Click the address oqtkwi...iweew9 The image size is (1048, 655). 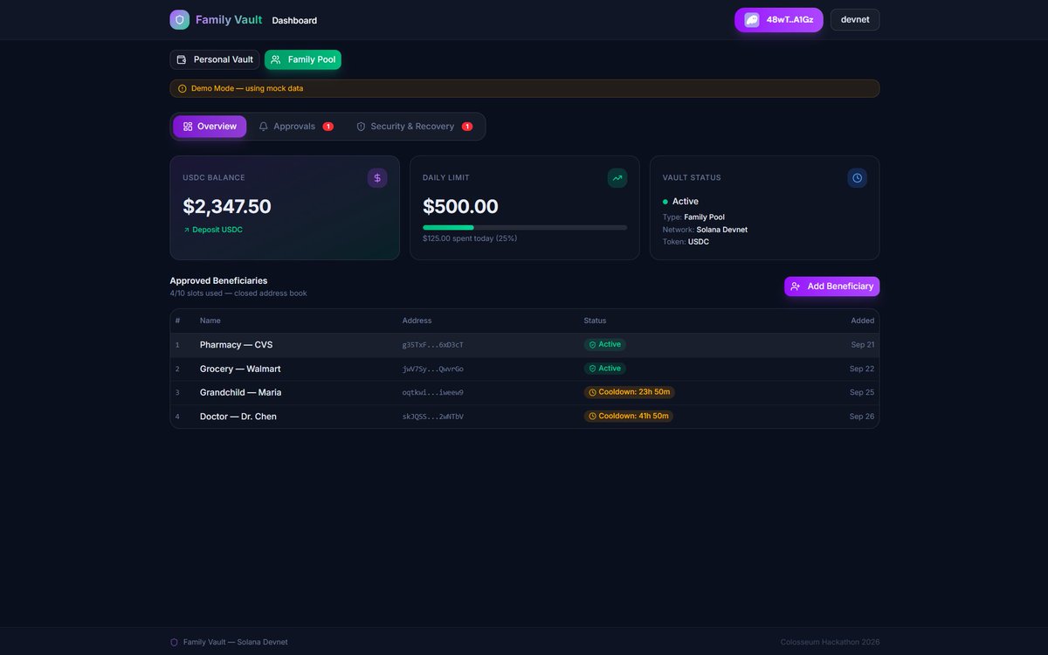tap(432, 393)
